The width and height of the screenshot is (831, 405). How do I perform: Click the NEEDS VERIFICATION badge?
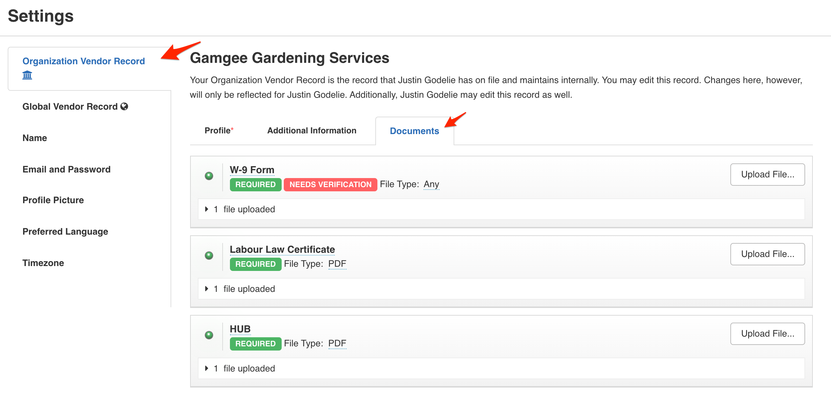click(330, 184)
